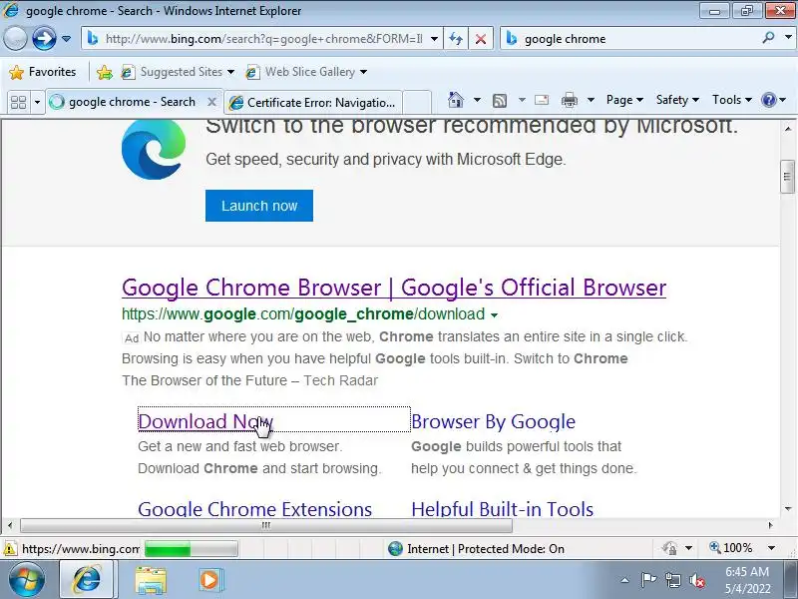Click the Forward navigation arrow button
Image resolution: width=798 pixels, height=599 pixels.
point(44,38)
